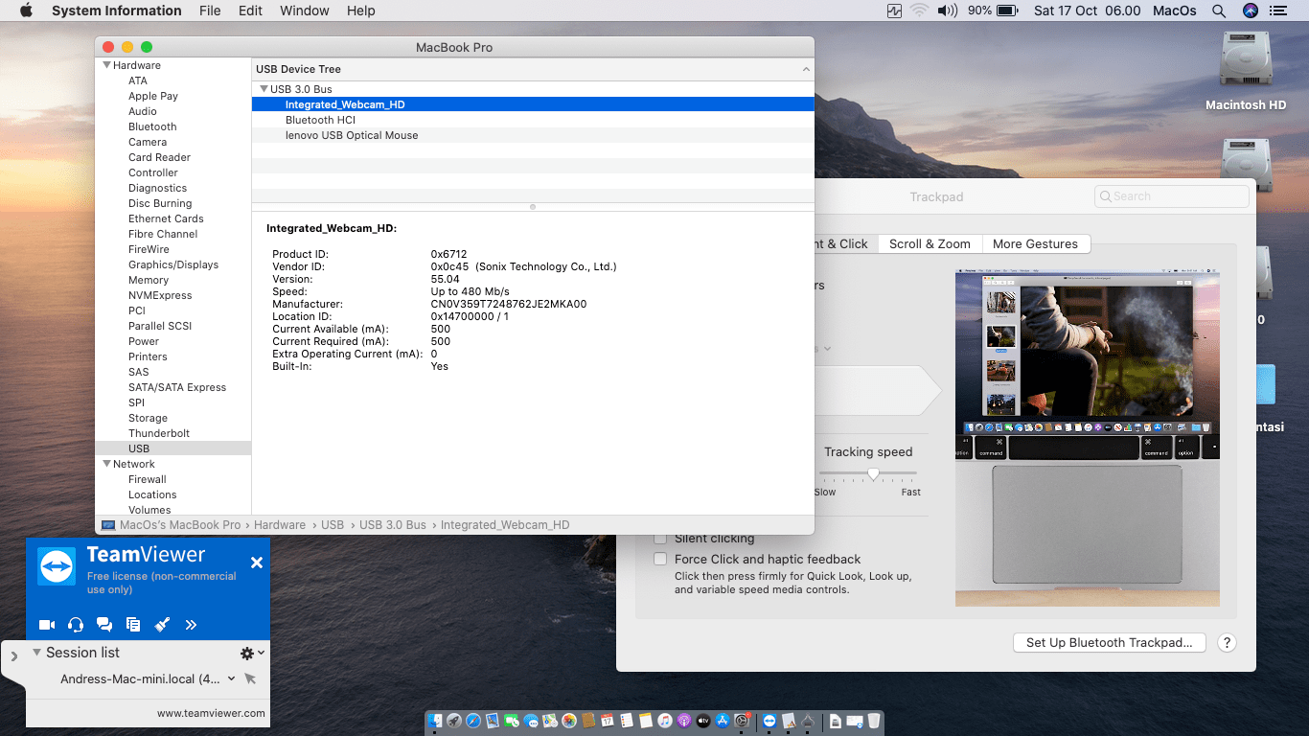
Task: Collapse the Network section in sidebar
Action: 106,464
